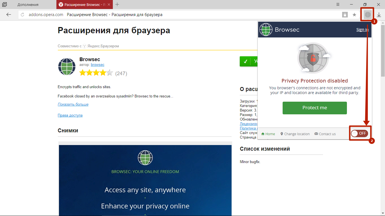Screen dimensions: 385x216
Task: Click the Yandex logo in compatibility line
Action: coord(84,46)
